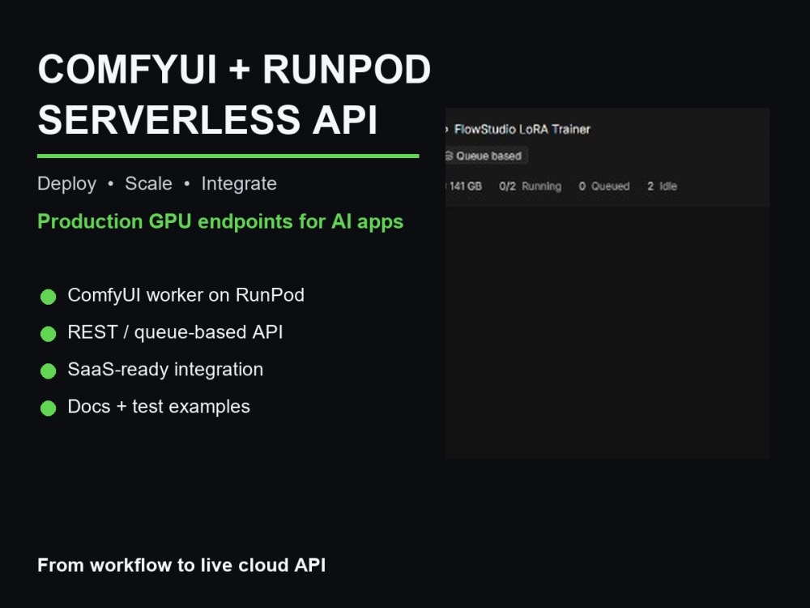Click the From workflow to live cloud API text
The image size is (810, 608).
181,565
